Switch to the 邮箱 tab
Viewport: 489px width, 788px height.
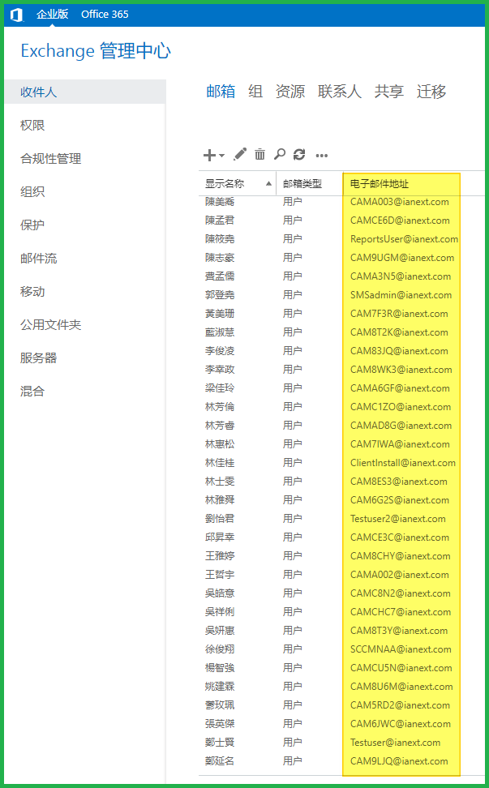tap(221, 92)
